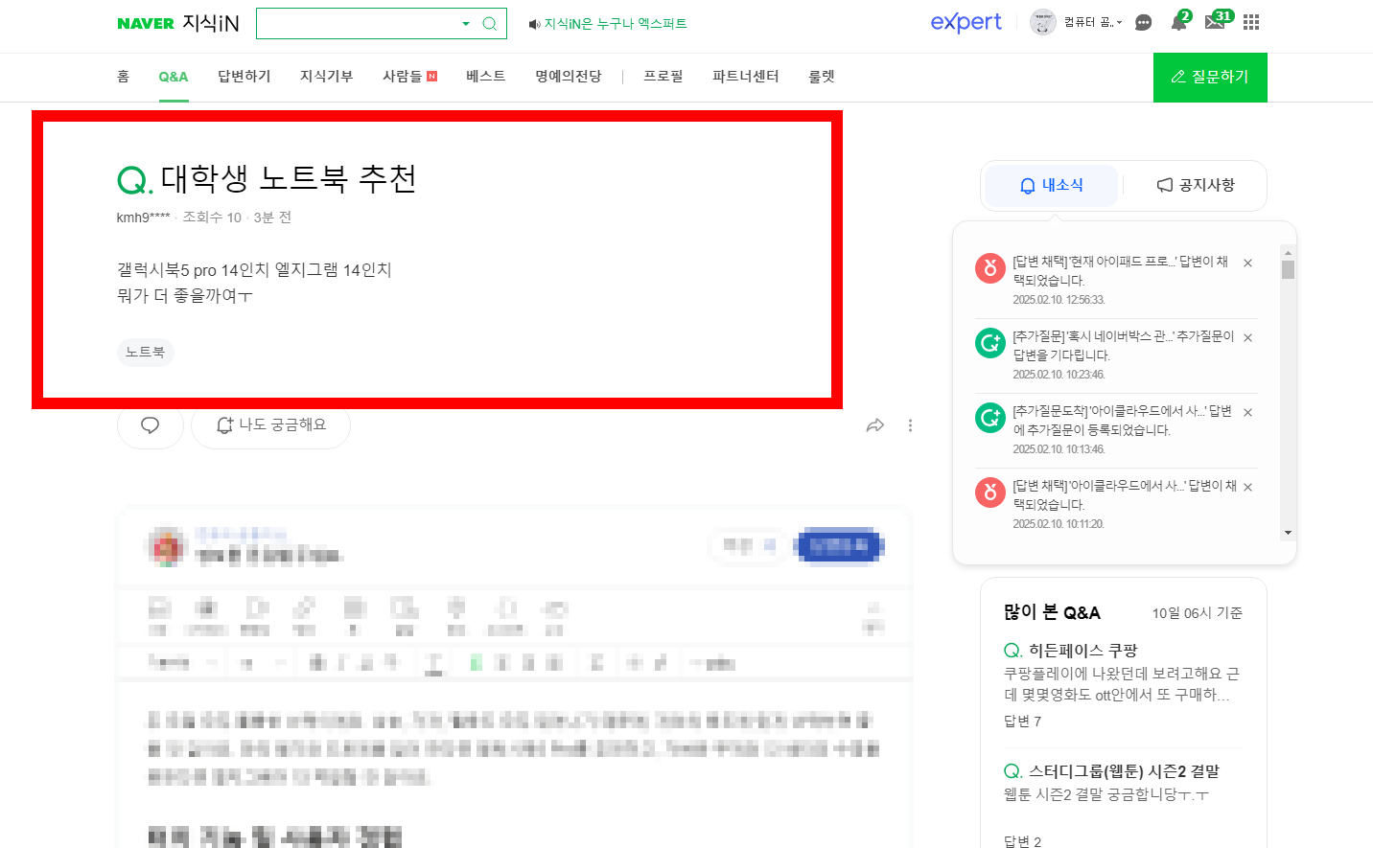
Task: Go to the 베스트 tab
Action: pos(485,77)
